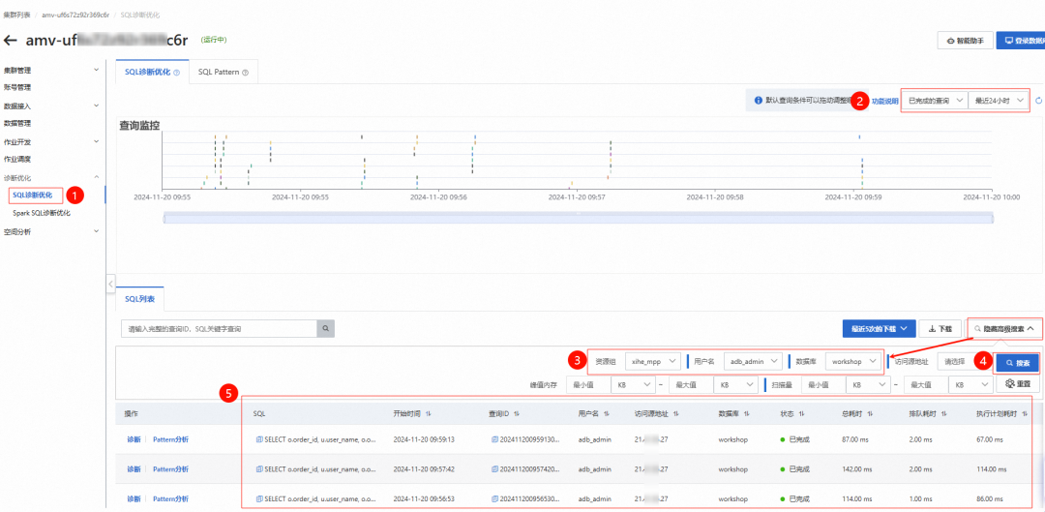Image resolution: width=1045 pixels, height=512 pixels.
Task: Copy query ID 202411200957420...
Action: (494, 469)
